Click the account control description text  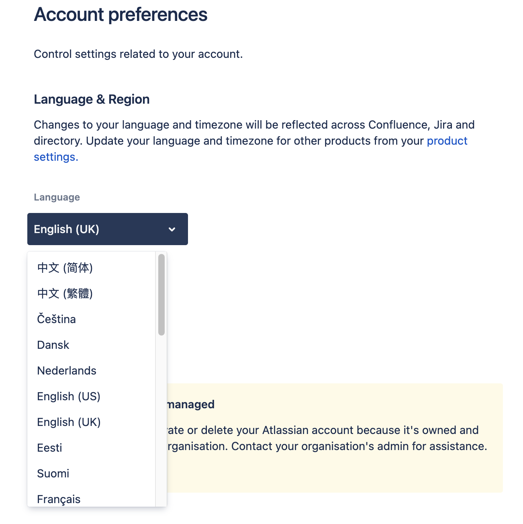pos(138,54)
